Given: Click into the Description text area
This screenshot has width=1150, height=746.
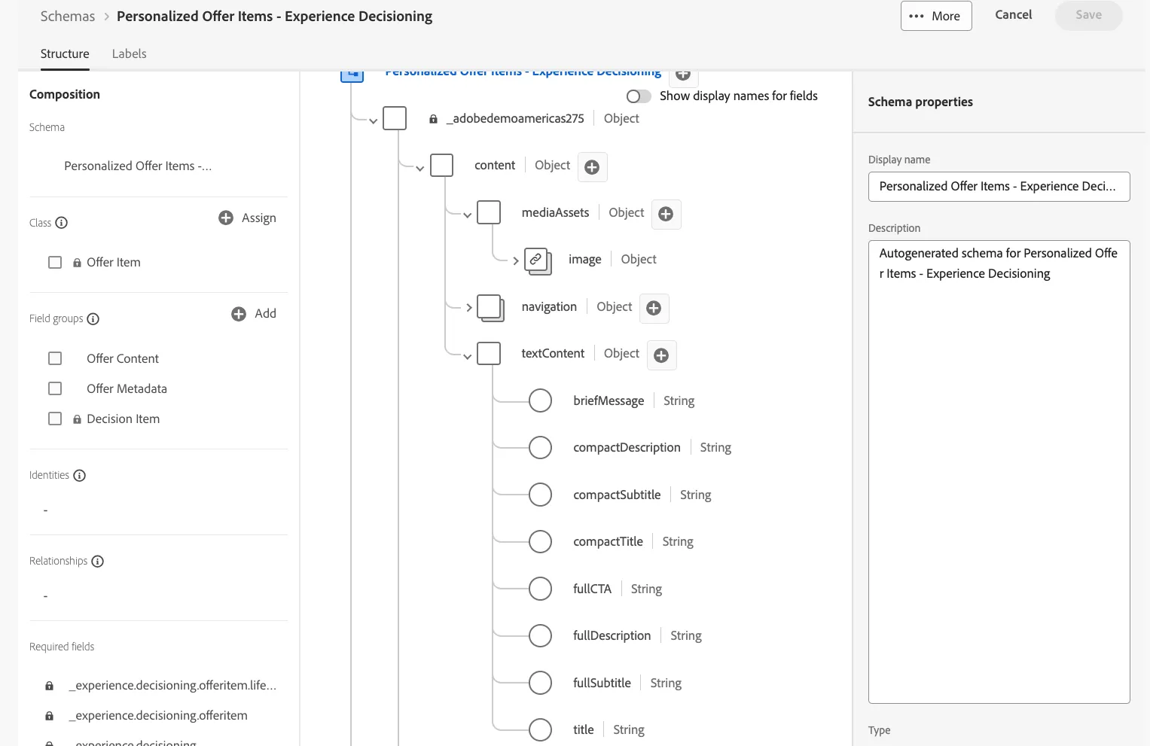Looking at the screenshot, I should coord(999,472).
